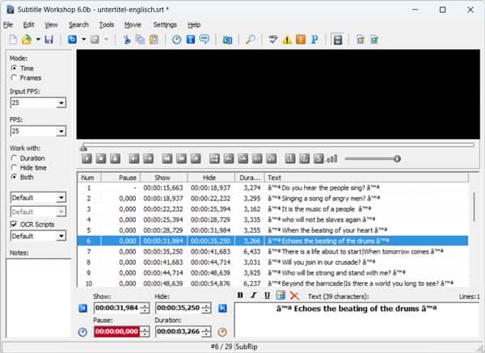Click the play button under video

[87, 158]
